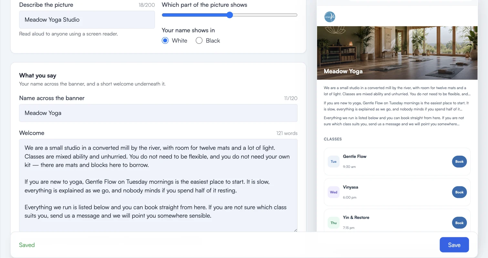Book the Vinyasa class
Viewport: 488px width, 258px height.
click(x=459, y=192)
